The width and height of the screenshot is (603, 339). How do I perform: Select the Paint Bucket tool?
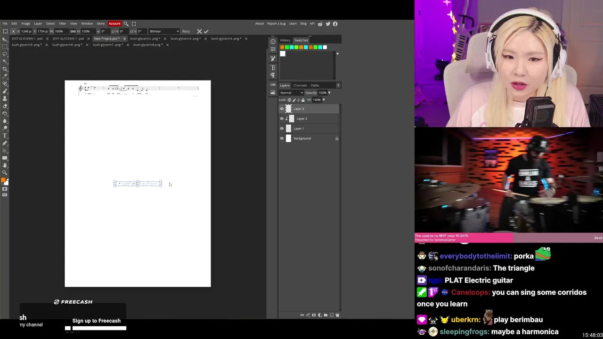coord(5,113)
